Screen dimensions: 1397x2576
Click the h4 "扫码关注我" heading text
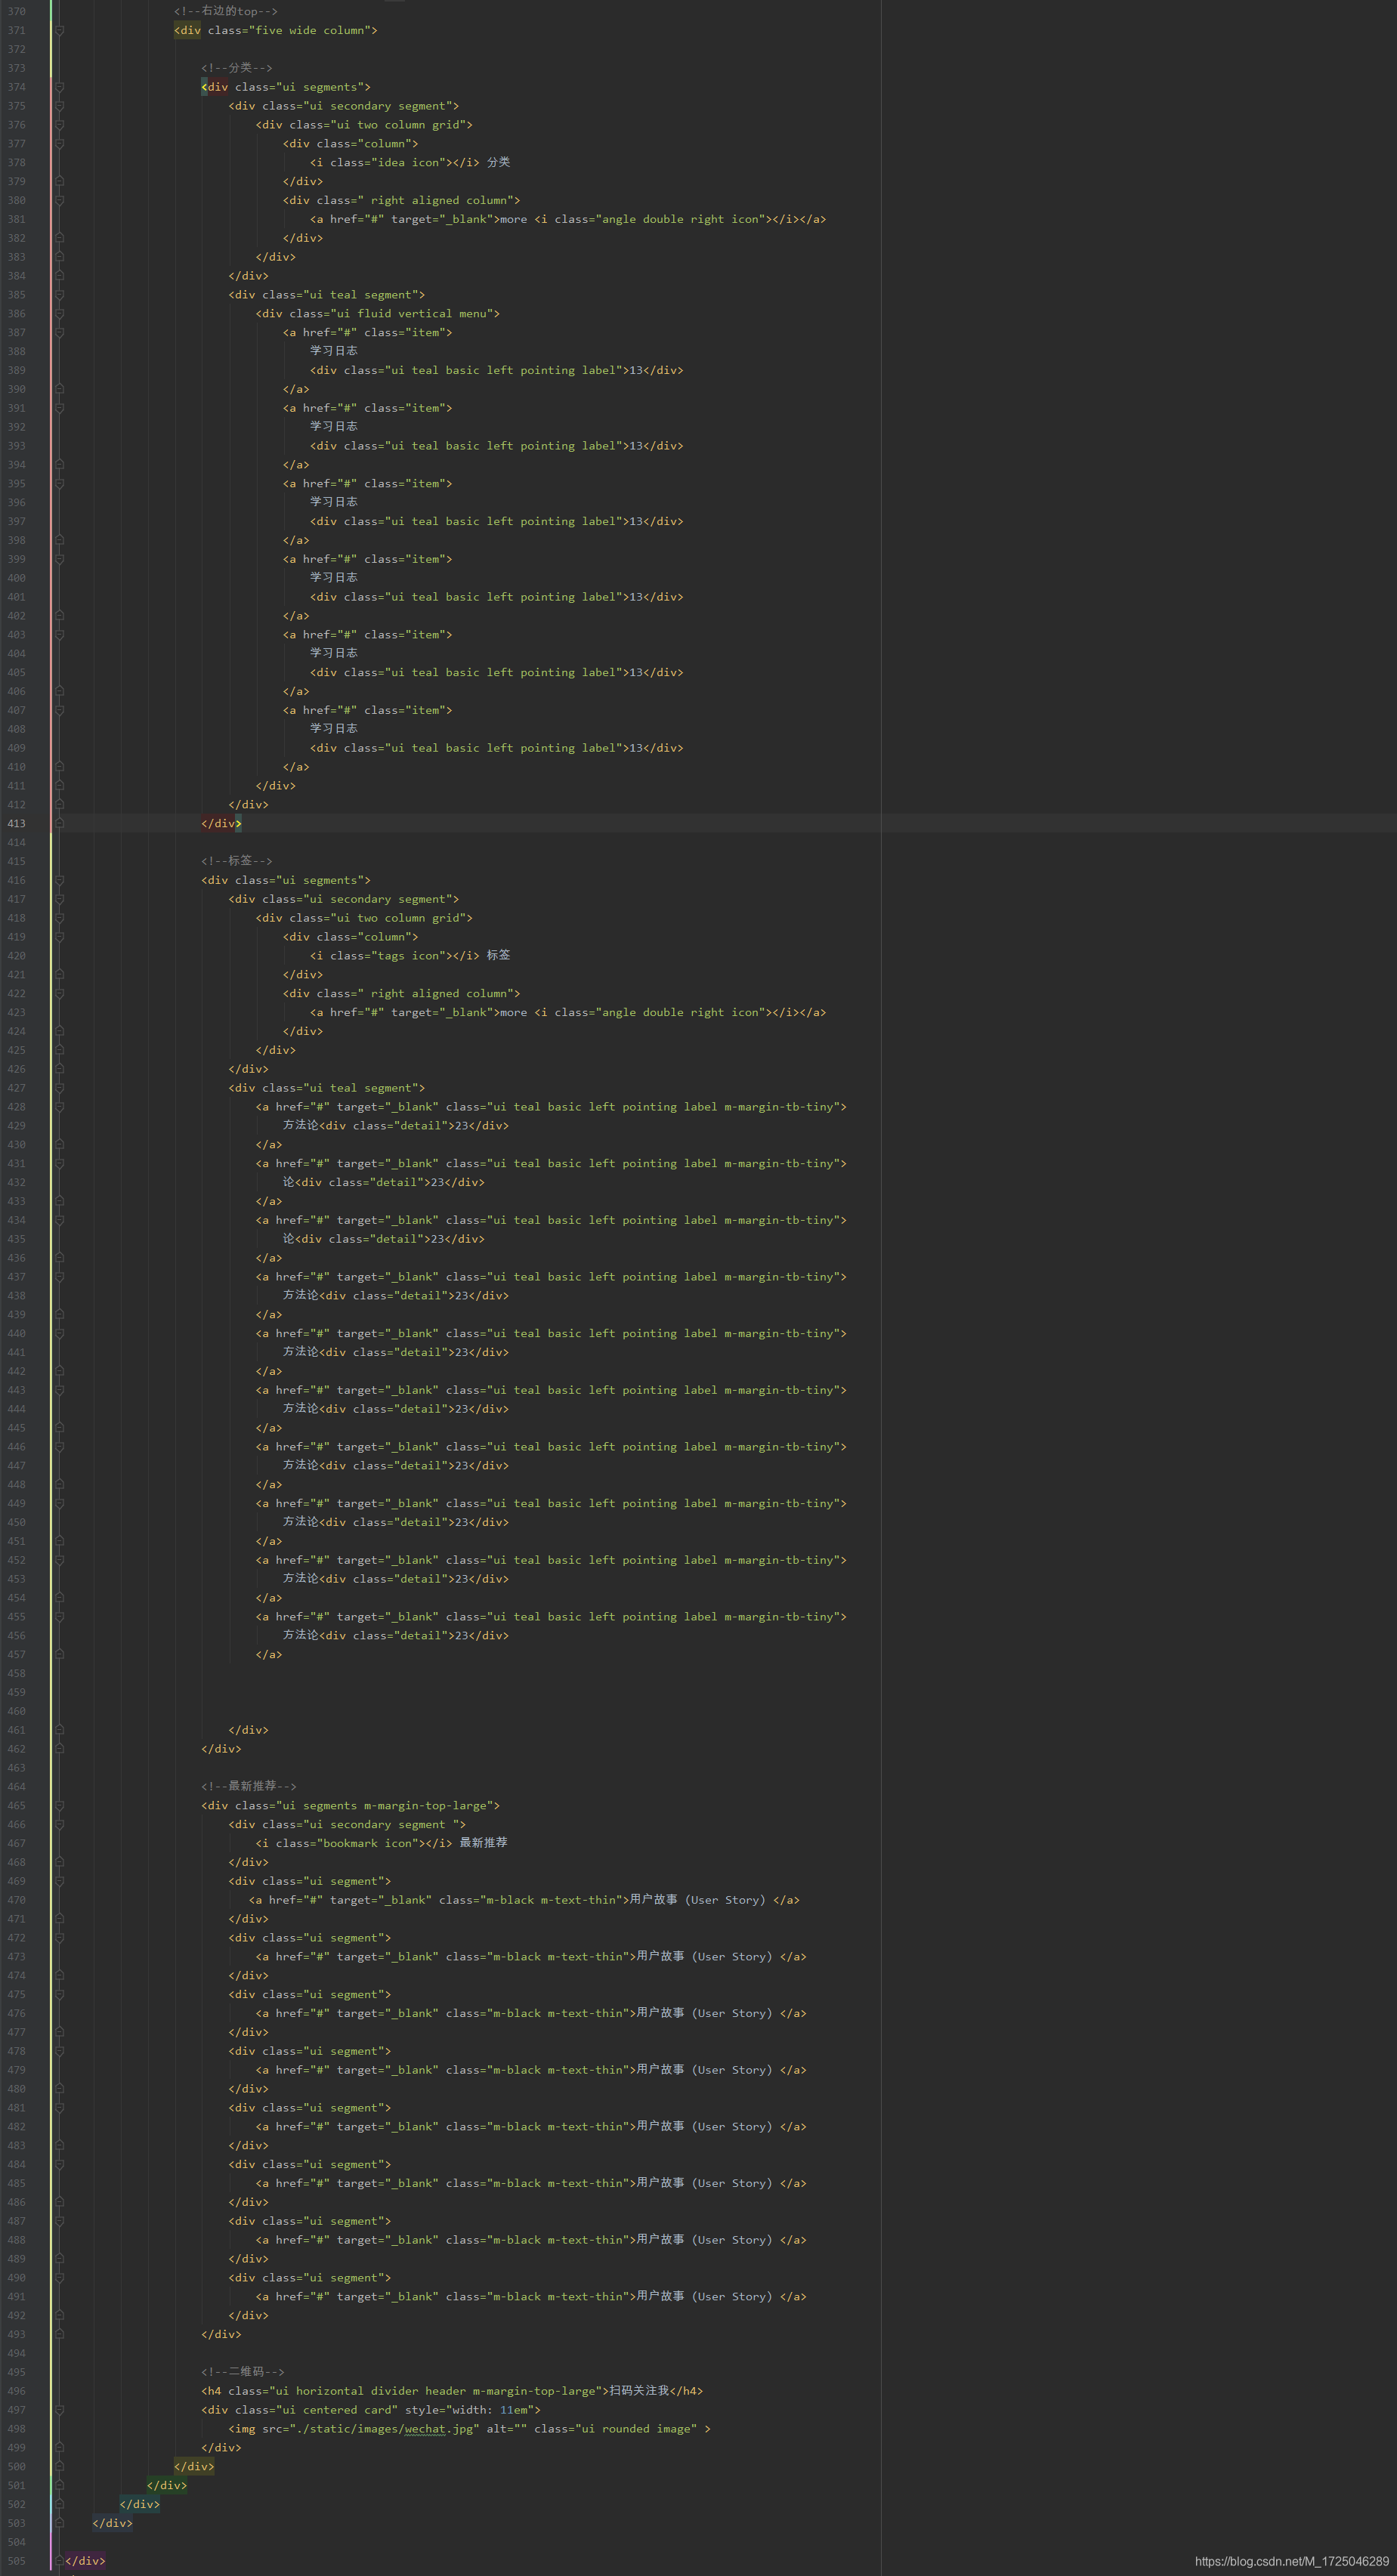tap(639, 2391)
